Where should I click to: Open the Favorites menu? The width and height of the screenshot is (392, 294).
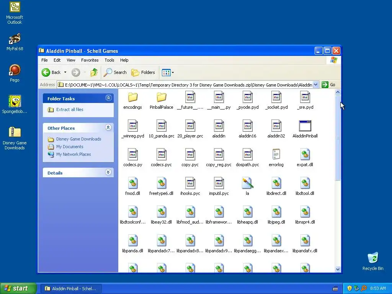tap(90, 60)
